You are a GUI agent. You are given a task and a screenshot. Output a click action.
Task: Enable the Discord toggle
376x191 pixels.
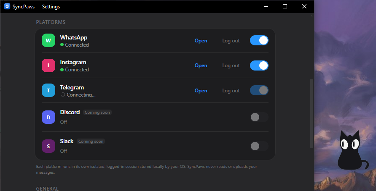259,117
